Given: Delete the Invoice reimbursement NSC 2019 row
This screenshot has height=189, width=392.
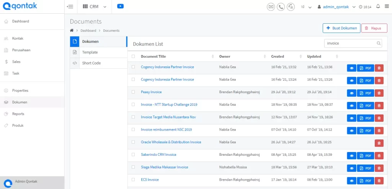Looking at the screenshot, I should 379,131.
